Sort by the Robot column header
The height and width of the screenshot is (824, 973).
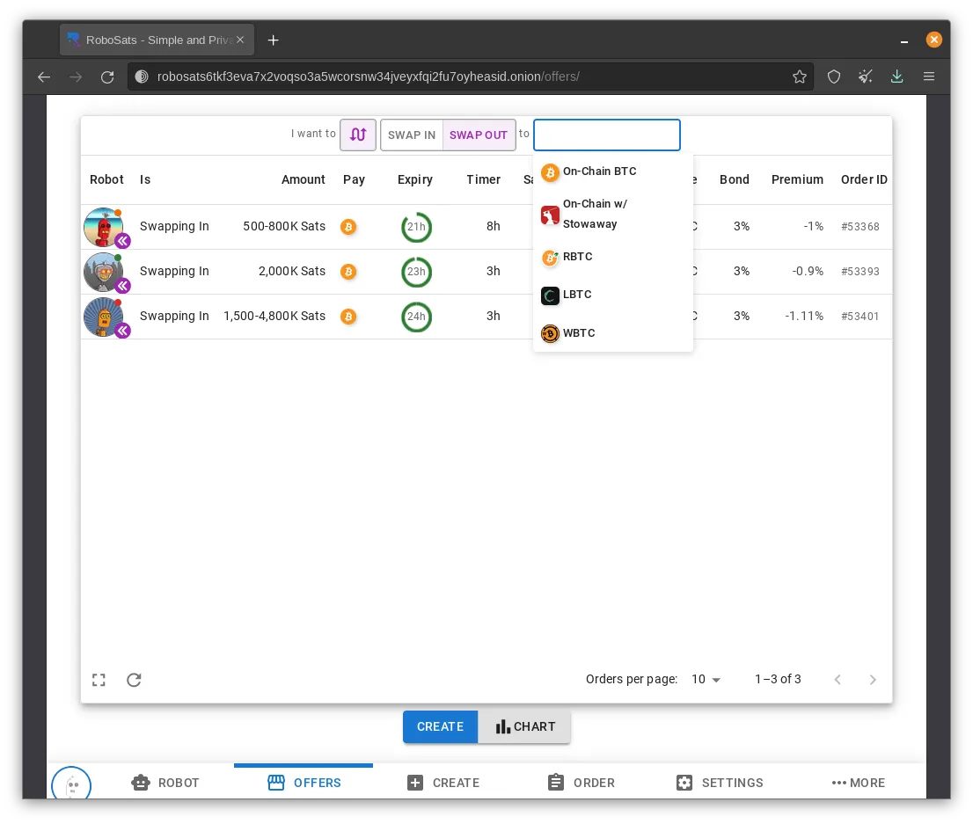(x=106, y=179)
